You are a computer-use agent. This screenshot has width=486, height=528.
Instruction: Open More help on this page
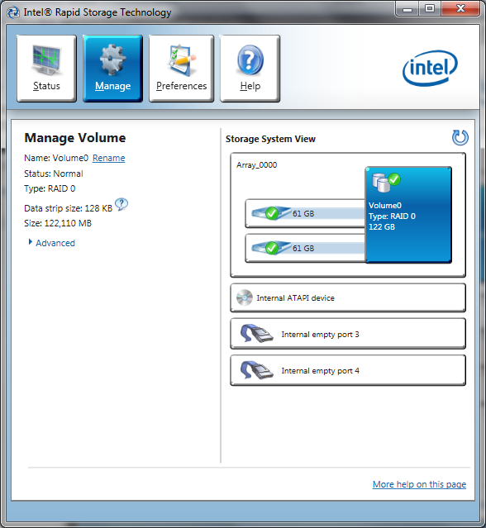[419, 484]
